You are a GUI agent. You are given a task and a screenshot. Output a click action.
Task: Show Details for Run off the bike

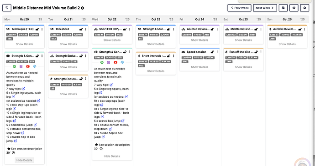click(243, 67)
